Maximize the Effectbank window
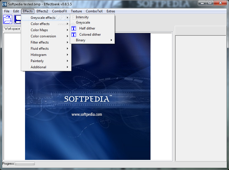Screen dimensions: 229x170 tap(210, 3)
